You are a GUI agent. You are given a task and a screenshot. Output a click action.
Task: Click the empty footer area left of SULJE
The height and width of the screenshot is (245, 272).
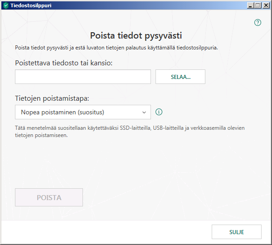104,232
